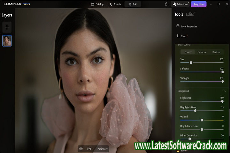This screenshot has width=230, height=153.
Task: Adjust the Strength slider handle
Action: [222, 81]
